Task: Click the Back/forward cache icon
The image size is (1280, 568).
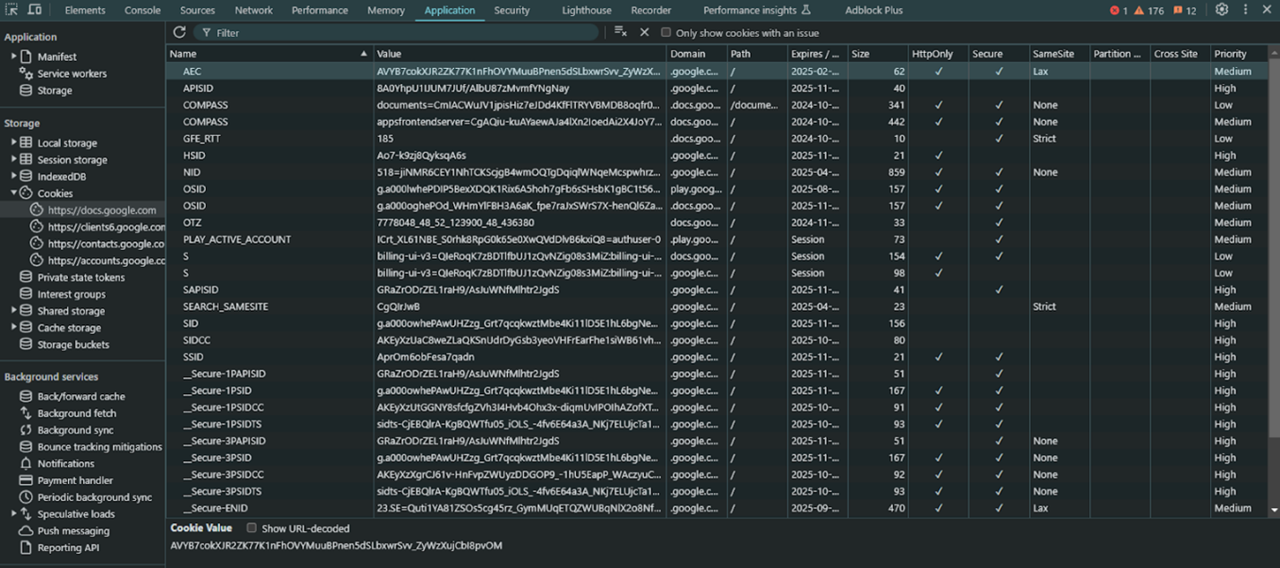Action: click(x=26, y=396)
